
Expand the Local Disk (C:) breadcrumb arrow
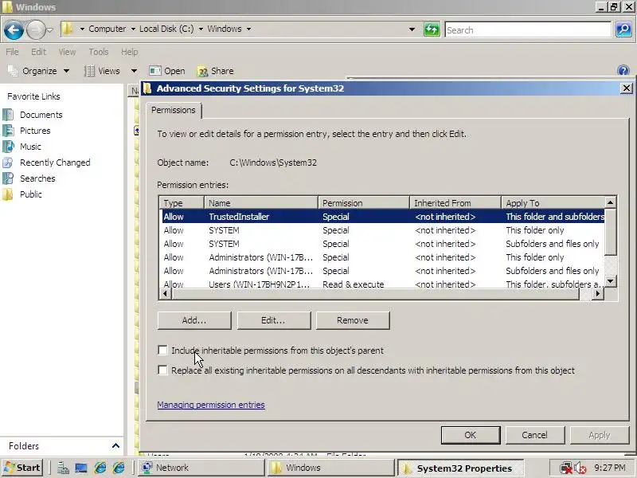pyautogui.click(x=201, y=29)
